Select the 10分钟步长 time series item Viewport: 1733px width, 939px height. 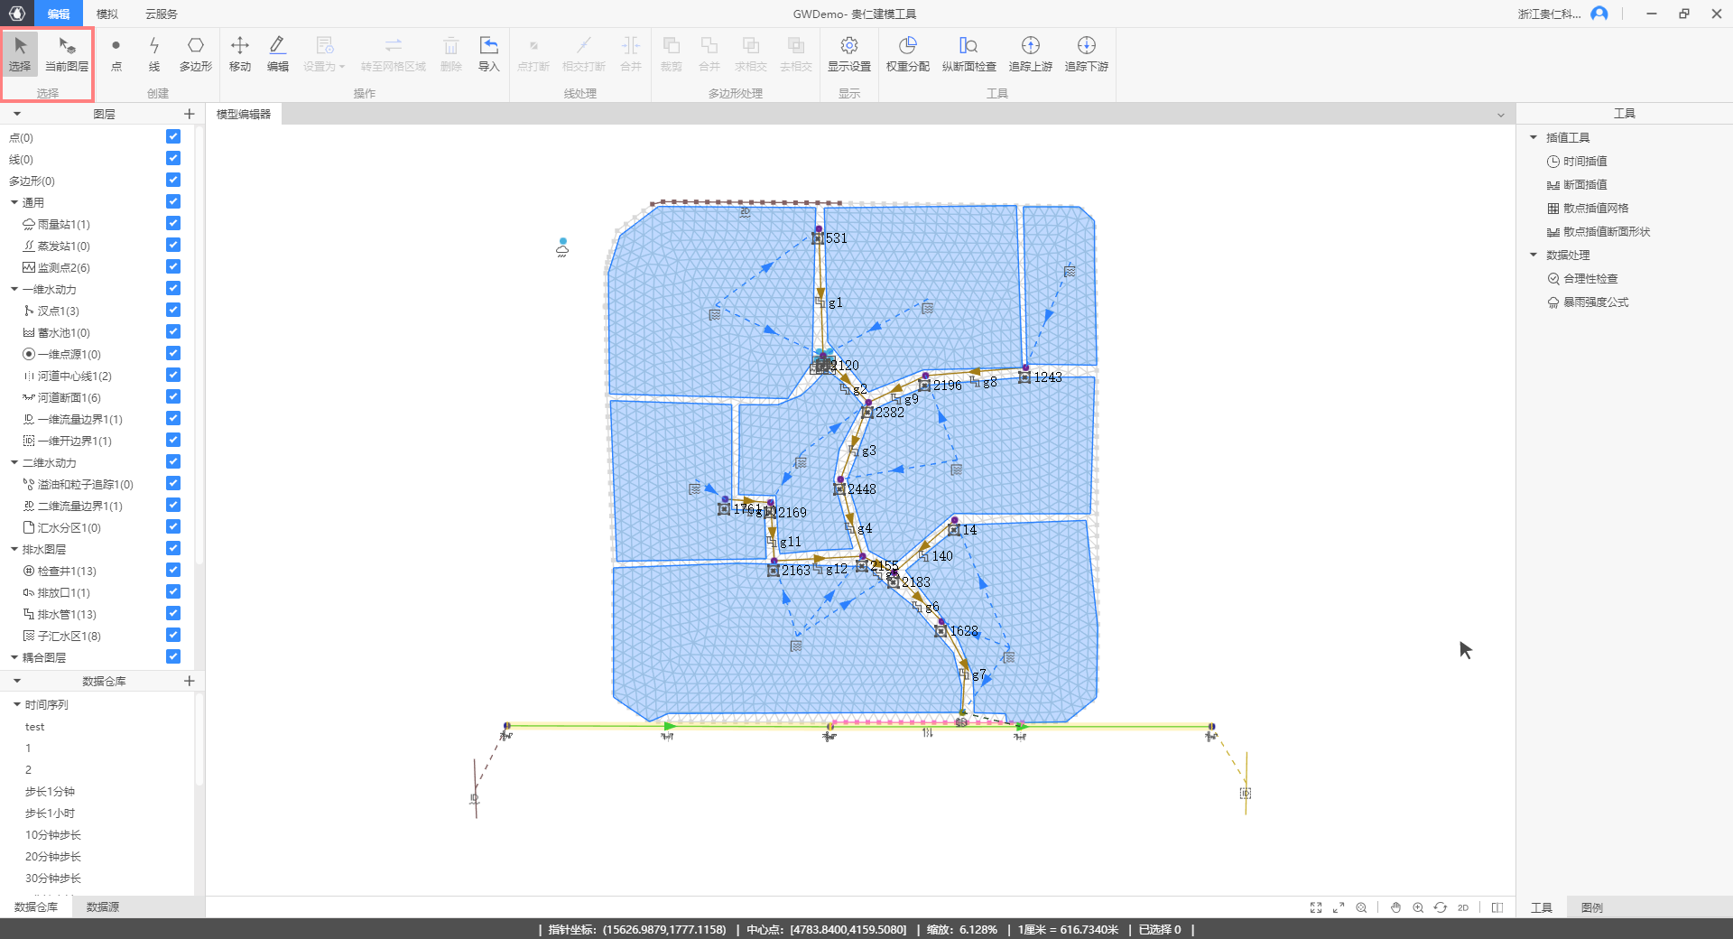click(53, 835)
